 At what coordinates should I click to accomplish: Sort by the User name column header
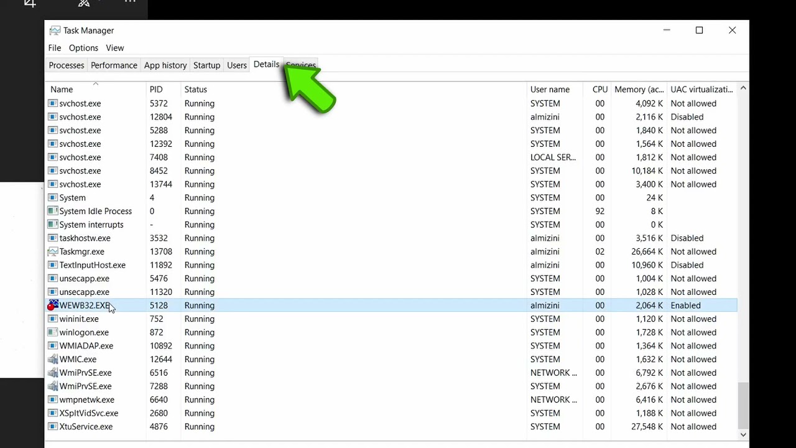[554, 90]
